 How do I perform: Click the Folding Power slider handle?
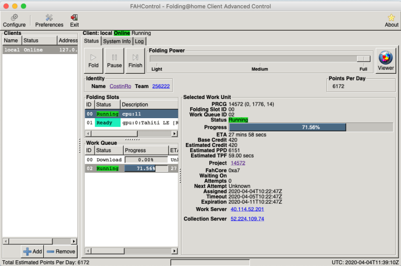(x=364, y=58)
